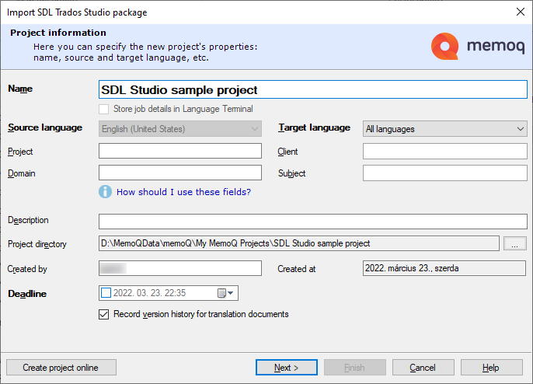Open Help for this dialog
533x384 pixels.
(491, 368)
